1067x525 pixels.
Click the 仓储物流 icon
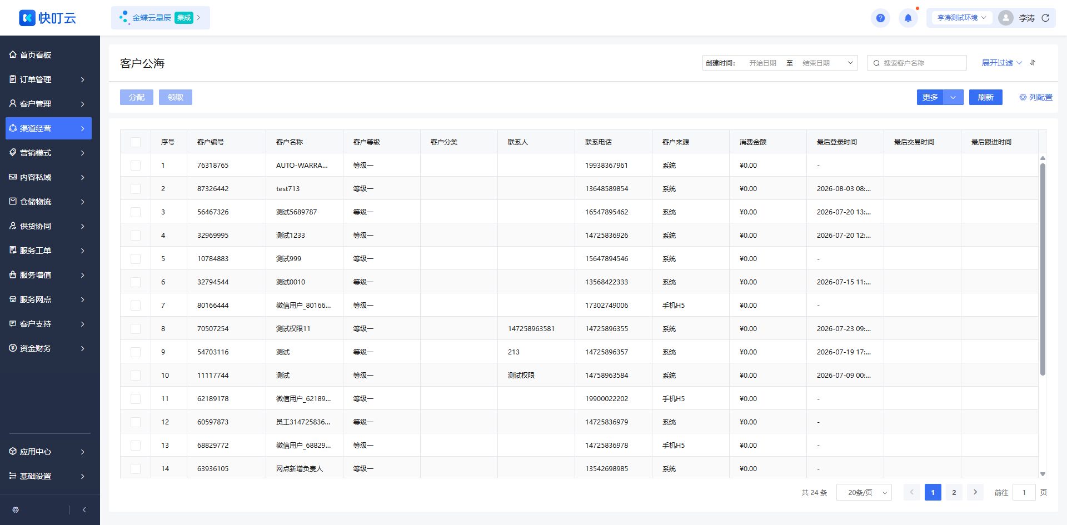click(13, 201)
